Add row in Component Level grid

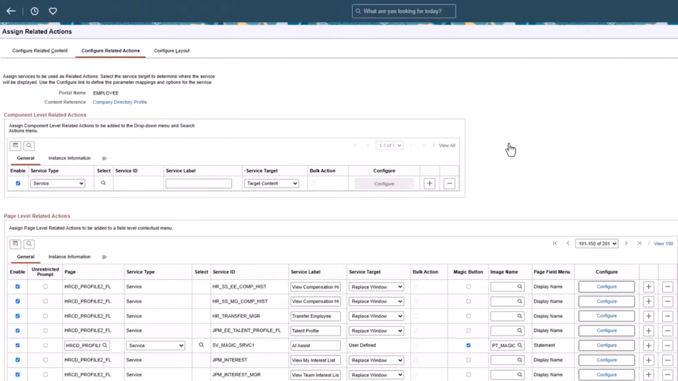point(429,184)
